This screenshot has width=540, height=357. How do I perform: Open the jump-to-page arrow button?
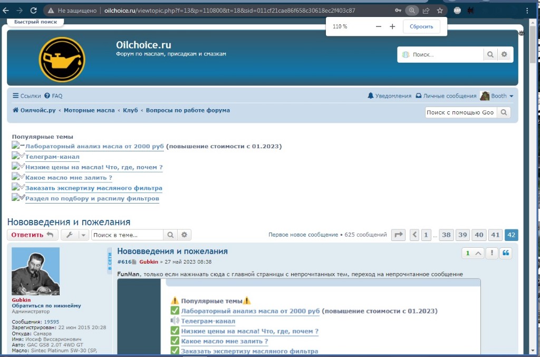(399, 235)
